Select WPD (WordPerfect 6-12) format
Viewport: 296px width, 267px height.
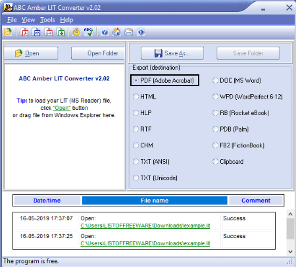[x=247, y=97]
